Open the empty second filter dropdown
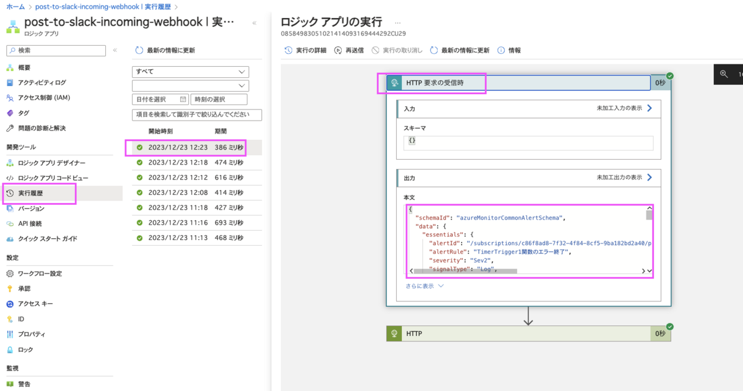 (191, 85)
